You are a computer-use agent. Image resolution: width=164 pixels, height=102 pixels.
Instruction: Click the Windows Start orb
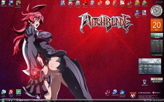pos(3,100)
